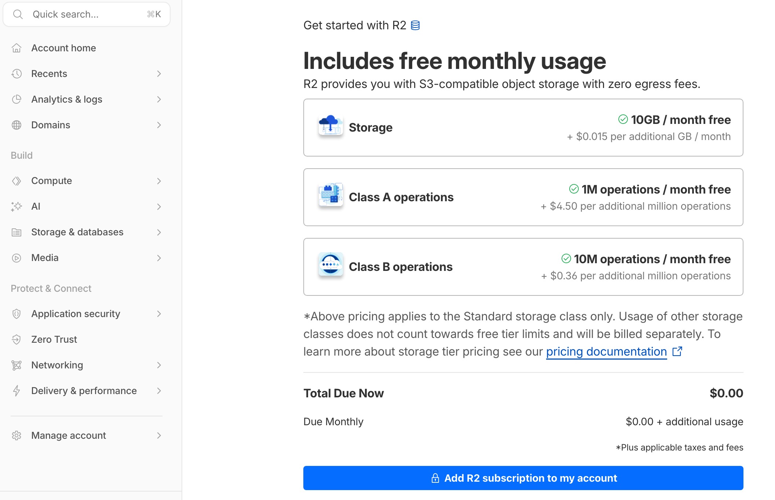Select Zero Trust in the navigation menu
775x500 pixels.
pos(54,339)
